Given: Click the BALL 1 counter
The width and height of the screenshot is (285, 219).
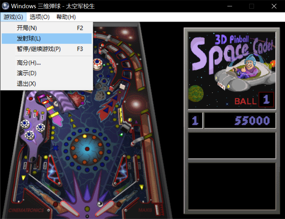Looking at the screenshot, I should coord(254,100).
